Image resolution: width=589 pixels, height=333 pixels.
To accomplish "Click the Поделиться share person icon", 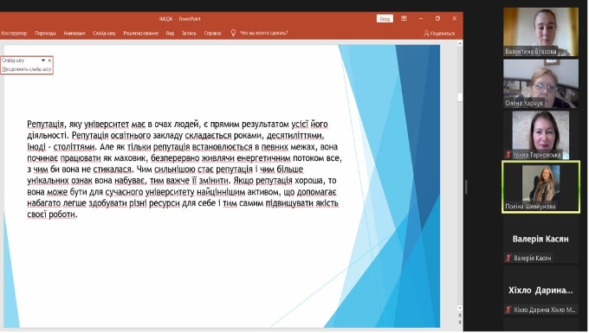I will (426, 34).
